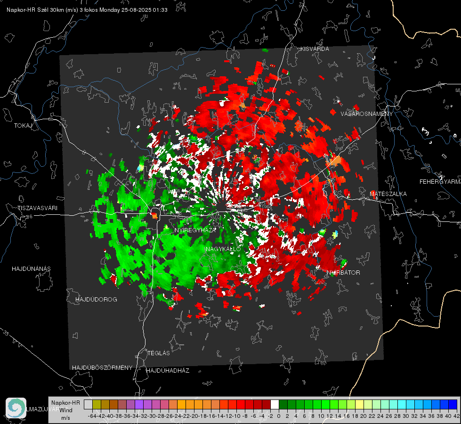Image resolution: width=461 pixels, height=424 pixels.
Task: Select the TOKAJ town label
Action: pos(23,126)
